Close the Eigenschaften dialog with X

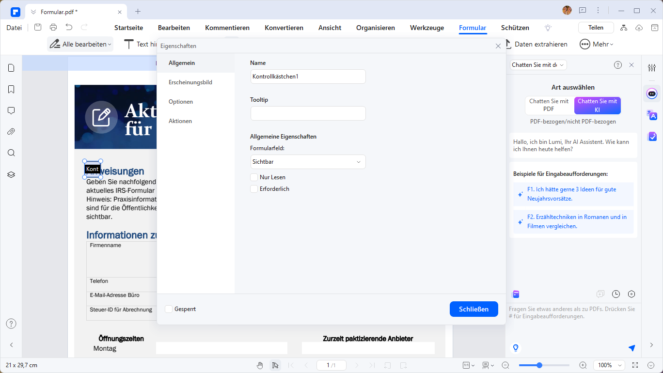(498, 46)
